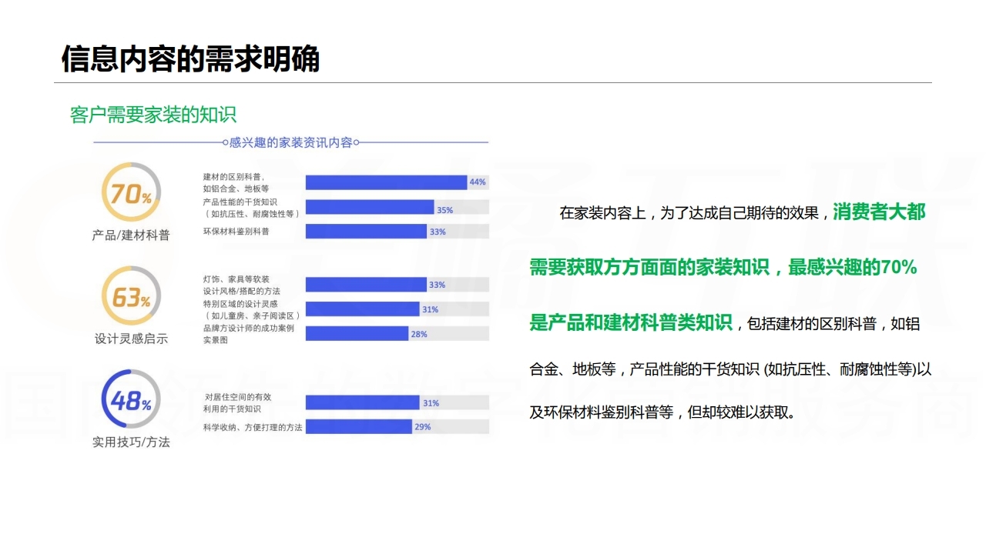Click green line 需要获取方方面面的家装知识
The width and height of the screenshot is (986, 554).
650,268
